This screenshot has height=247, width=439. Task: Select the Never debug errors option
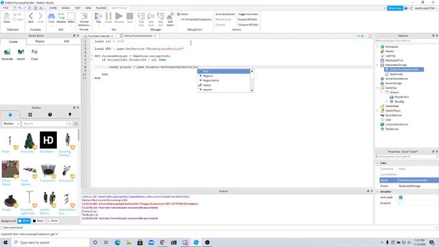[183, 14]
